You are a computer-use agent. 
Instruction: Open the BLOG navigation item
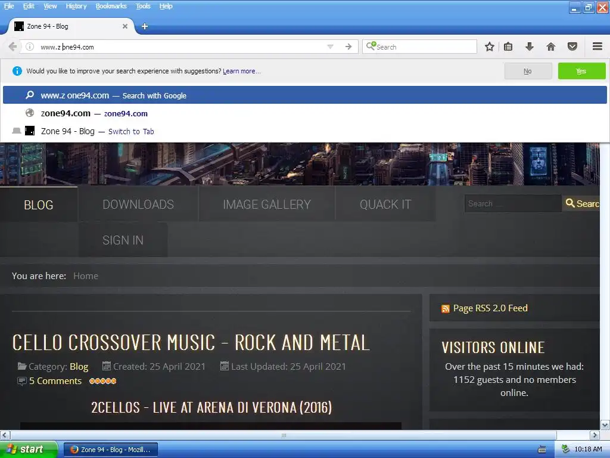39,205
